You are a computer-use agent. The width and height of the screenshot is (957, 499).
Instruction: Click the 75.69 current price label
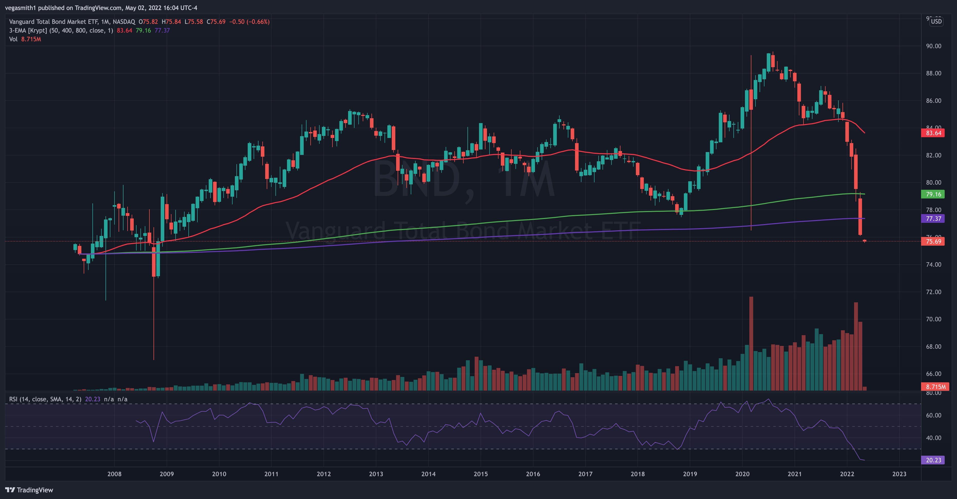point(933,241)
